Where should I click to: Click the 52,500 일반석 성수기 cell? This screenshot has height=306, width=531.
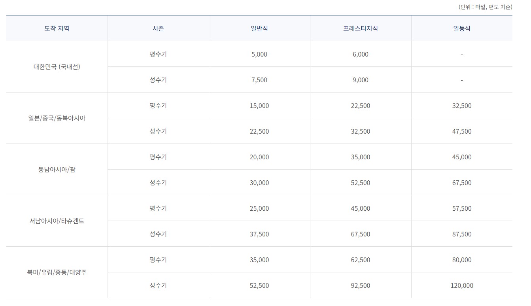[259, 285]
